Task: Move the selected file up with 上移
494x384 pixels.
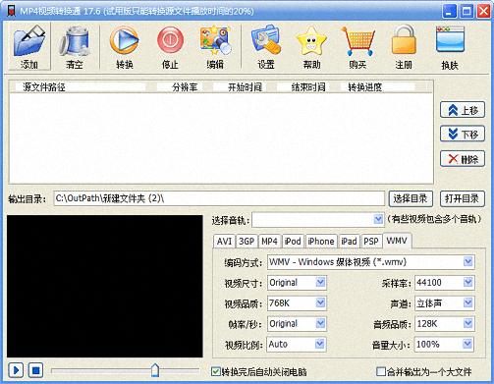Action: [463, 110]
